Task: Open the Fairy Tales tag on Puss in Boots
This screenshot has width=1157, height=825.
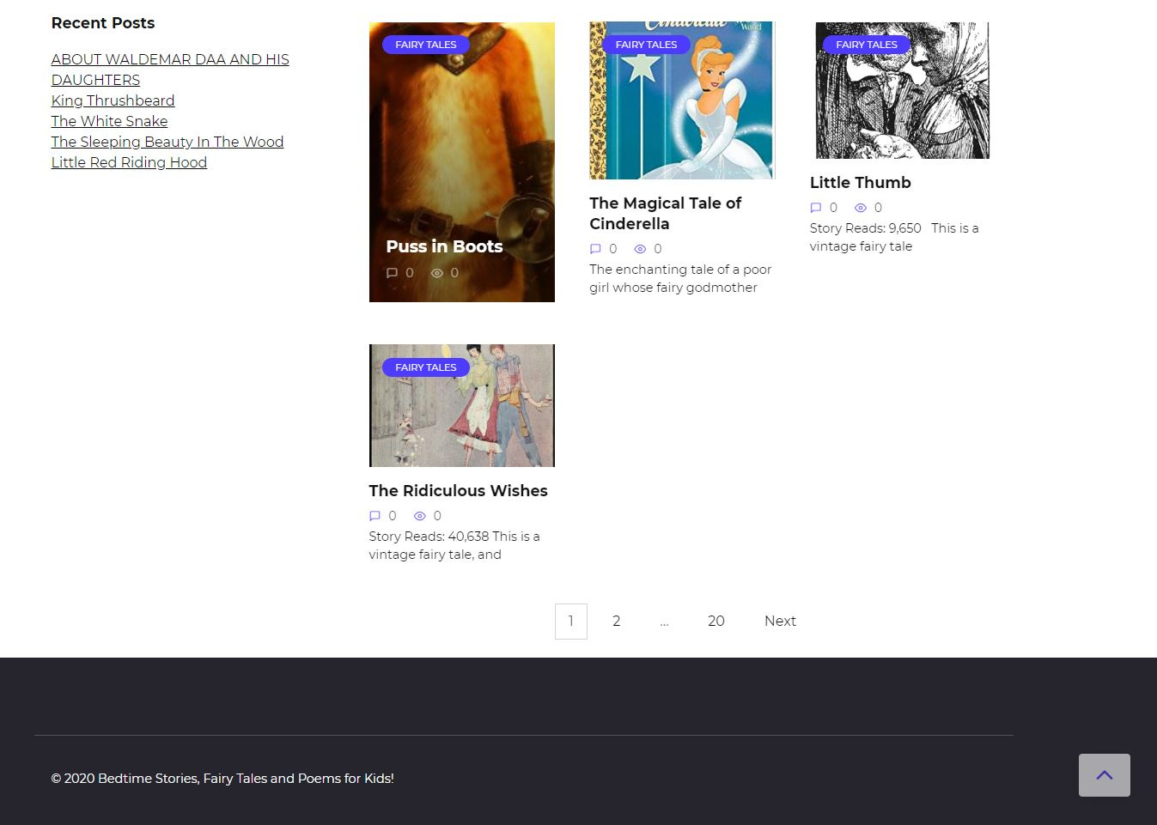Action: (426, 45)
